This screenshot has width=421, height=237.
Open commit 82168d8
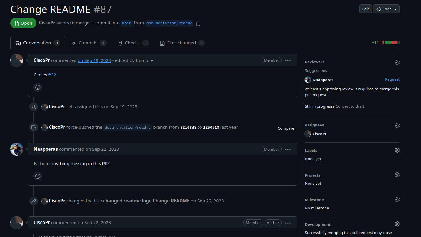(x=188, y=128)
